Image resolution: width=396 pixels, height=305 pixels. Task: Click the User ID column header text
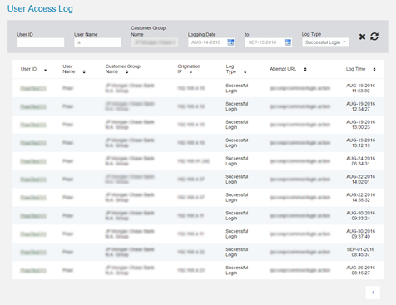click(x=28, y=69)
